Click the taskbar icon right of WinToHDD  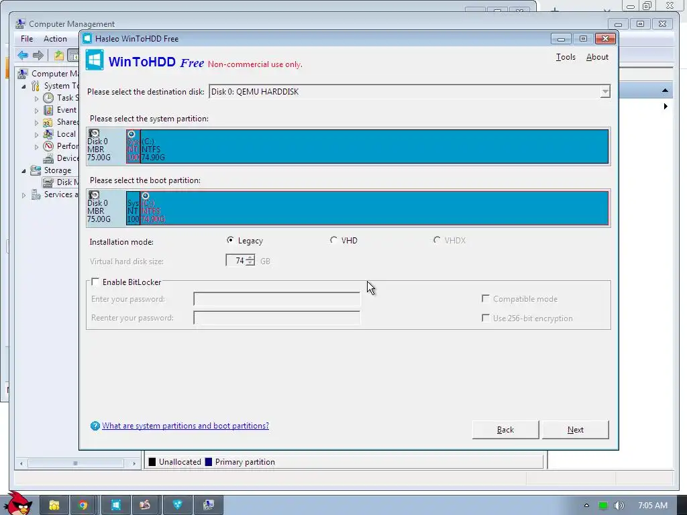point(145,506)
